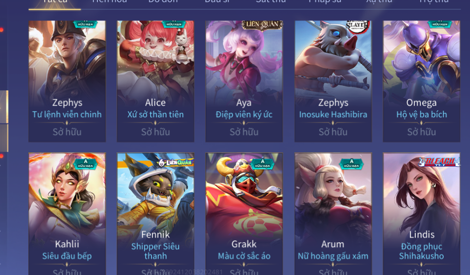Click the A Hữu hạn badge on Arum card
The image size is (470, 275).
[x=352, y=164]
